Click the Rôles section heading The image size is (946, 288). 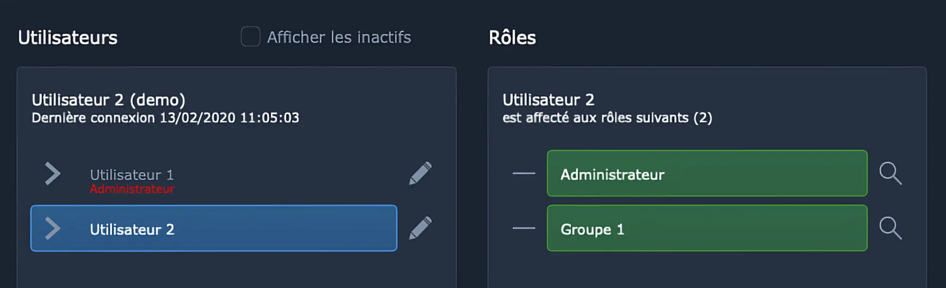coord(512,38)
